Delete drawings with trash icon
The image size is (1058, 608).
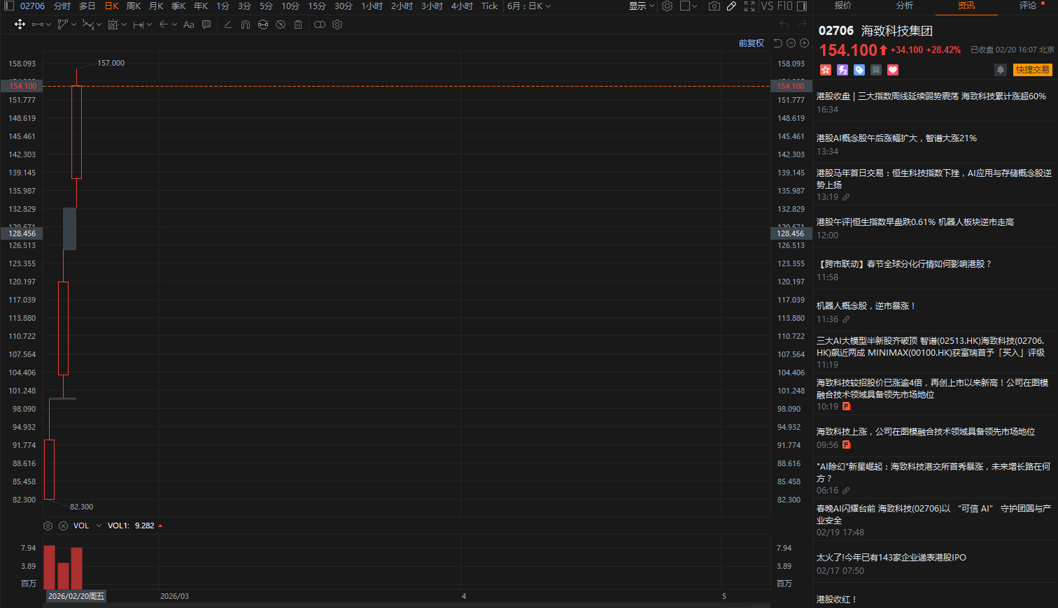click(298, 24)
